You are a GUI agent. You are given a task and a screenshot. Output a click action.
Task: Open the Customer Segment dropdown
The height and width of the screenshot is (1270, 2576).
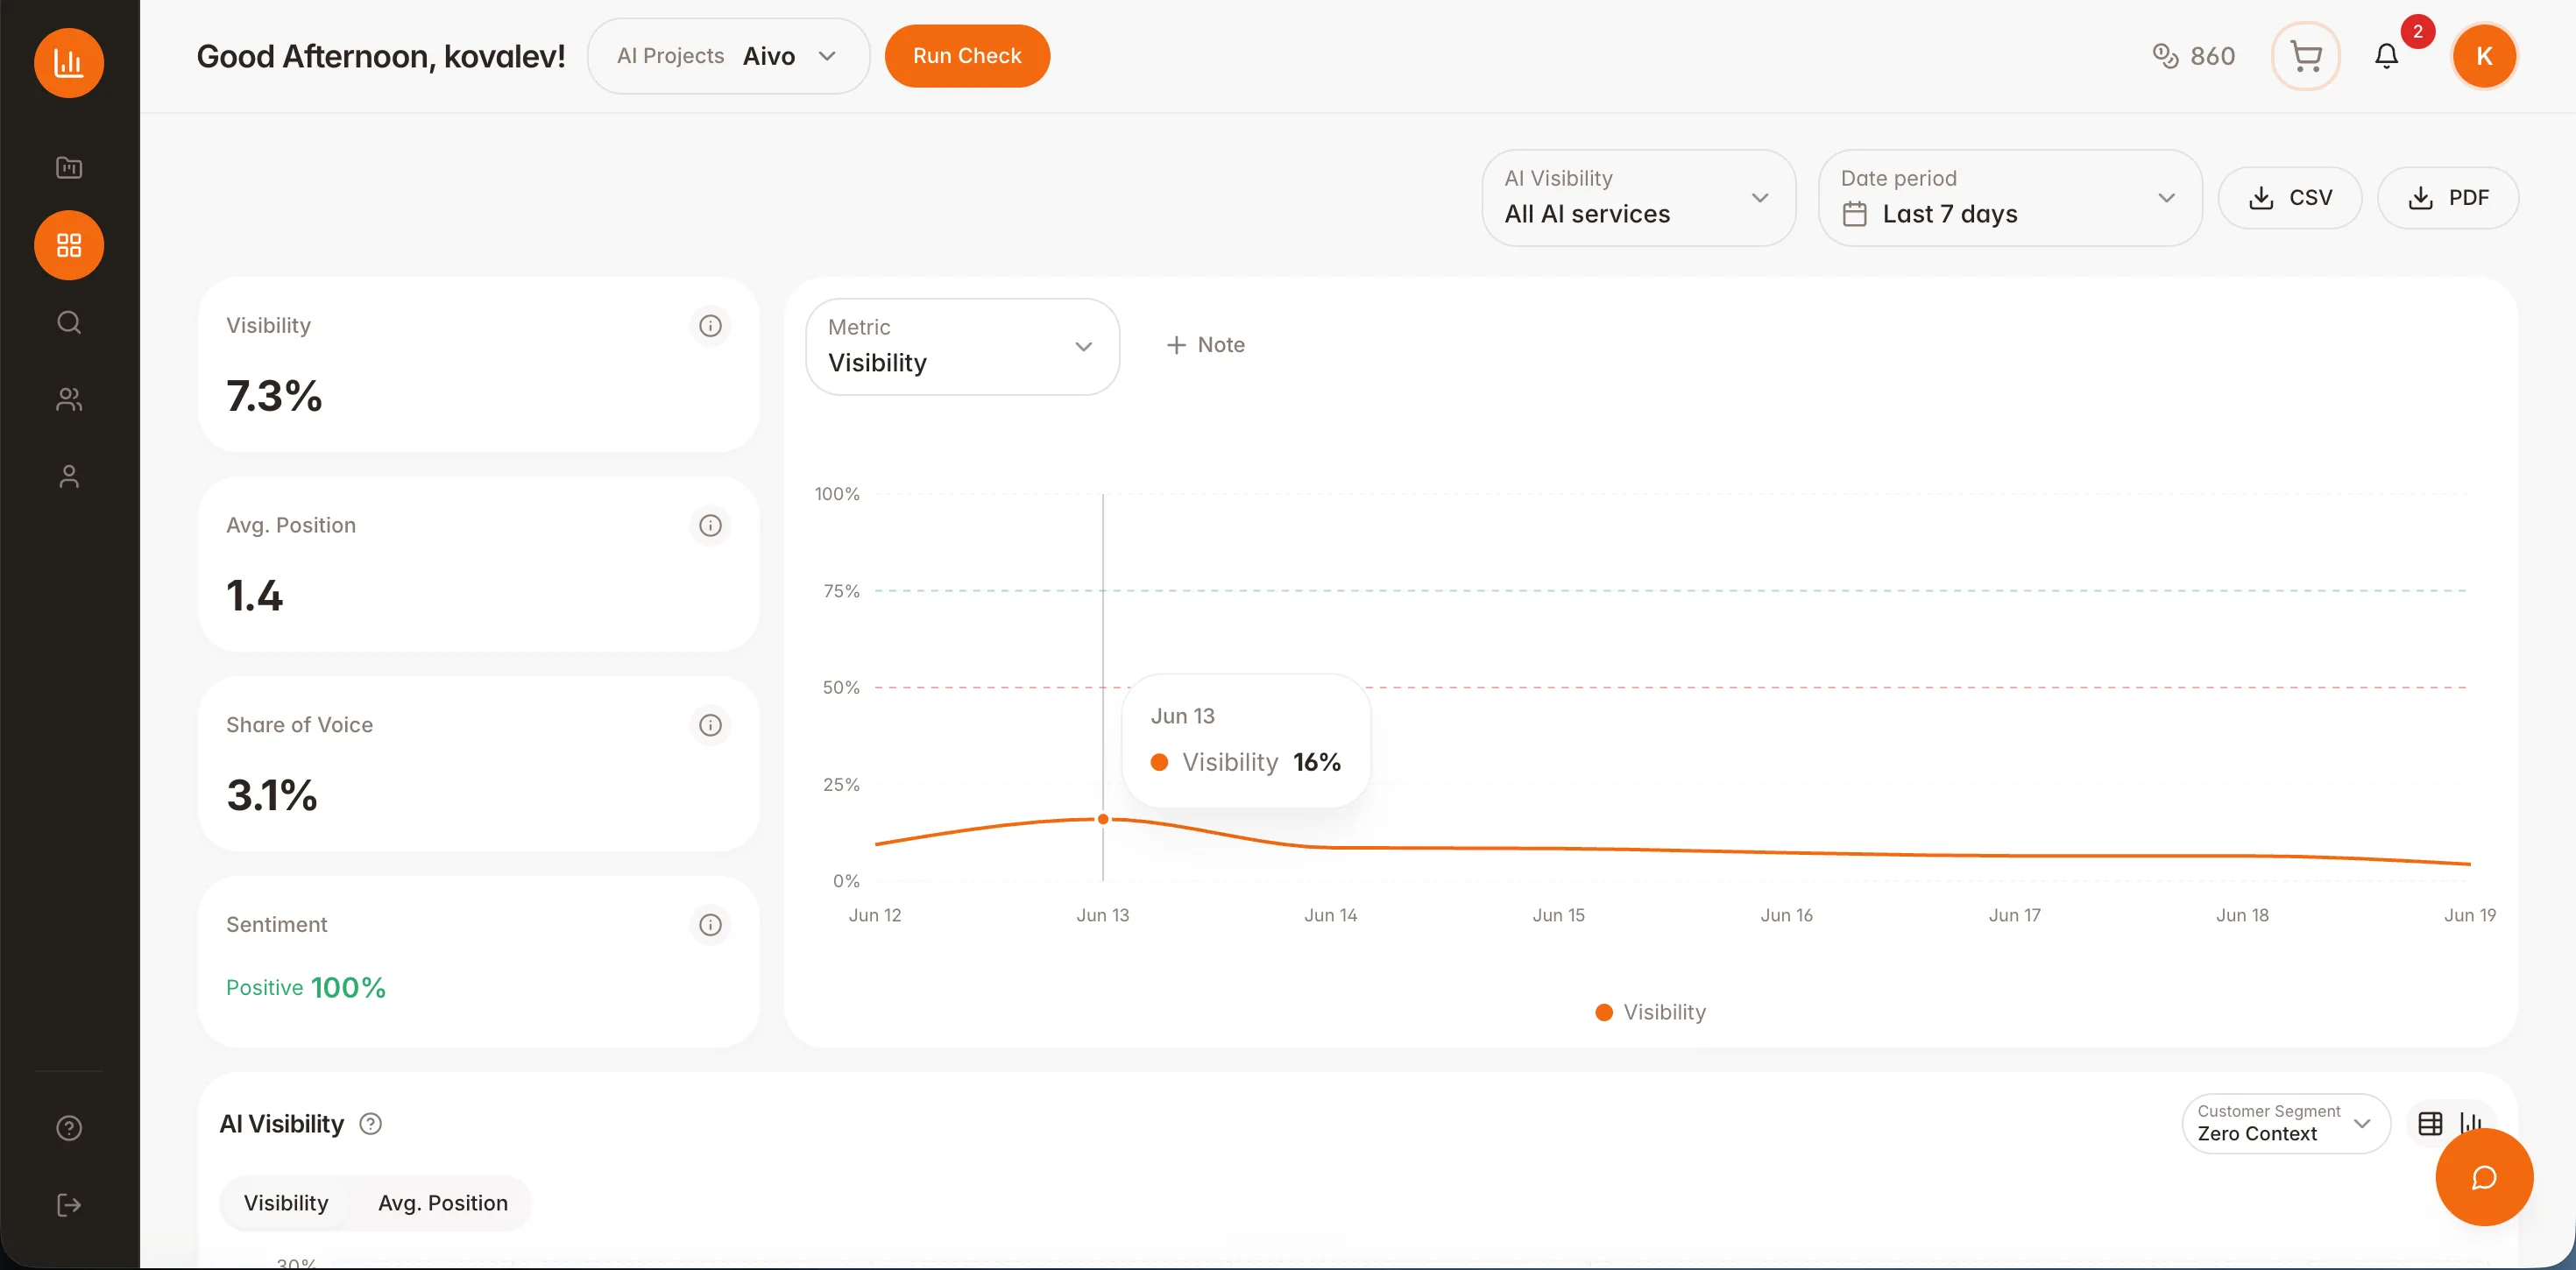coord(2285,1124)
